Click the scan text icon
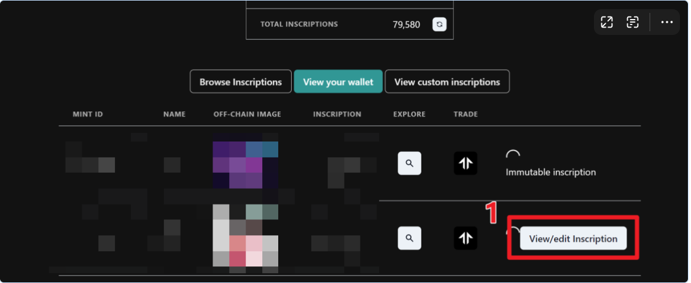Screen dimensions: 691x283 click(633, 22)
